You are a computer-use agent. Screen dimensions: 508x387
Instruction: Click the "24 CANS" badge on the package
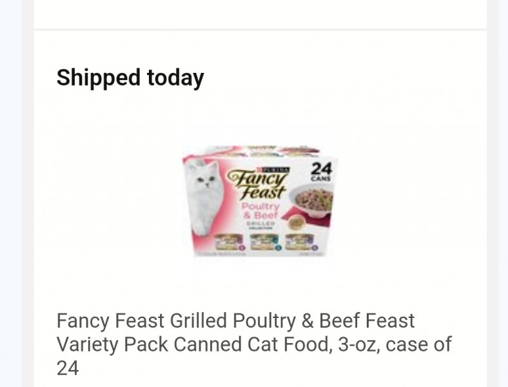pos(320,174)
